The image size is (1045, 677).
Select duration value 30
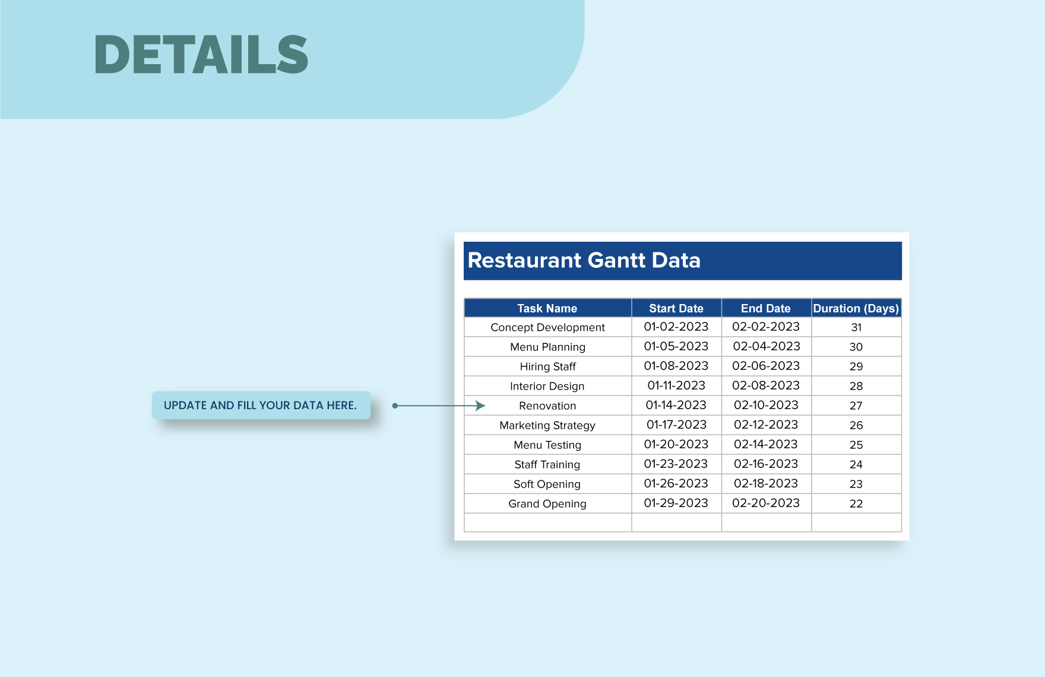(856, 347)
